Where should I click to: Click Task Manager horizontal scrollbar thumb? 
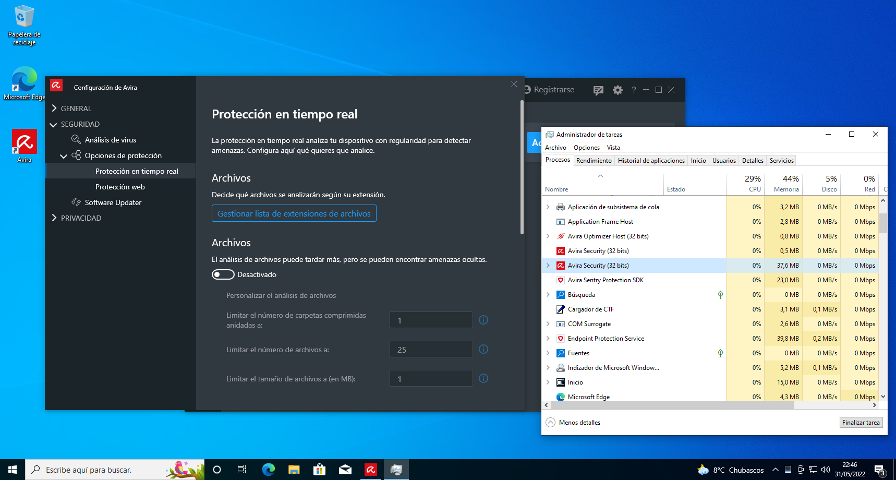click(x=672, y=405)
